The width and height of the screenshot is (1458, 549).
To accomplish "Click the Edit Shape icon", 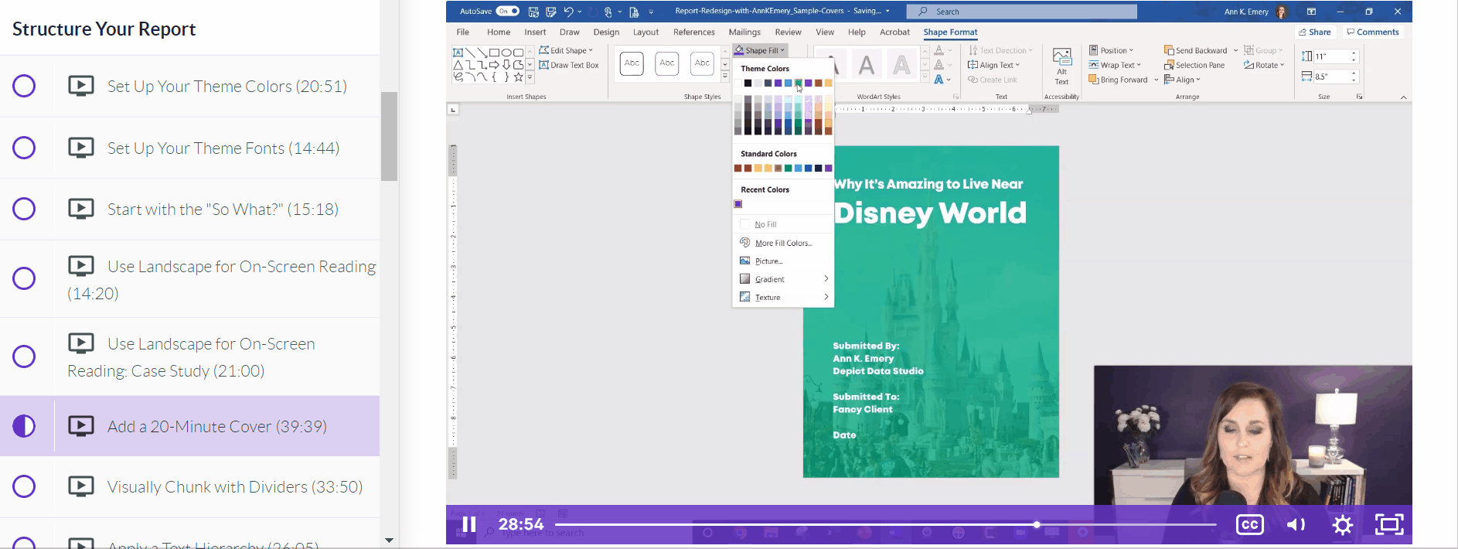I will tap(544, 50).
